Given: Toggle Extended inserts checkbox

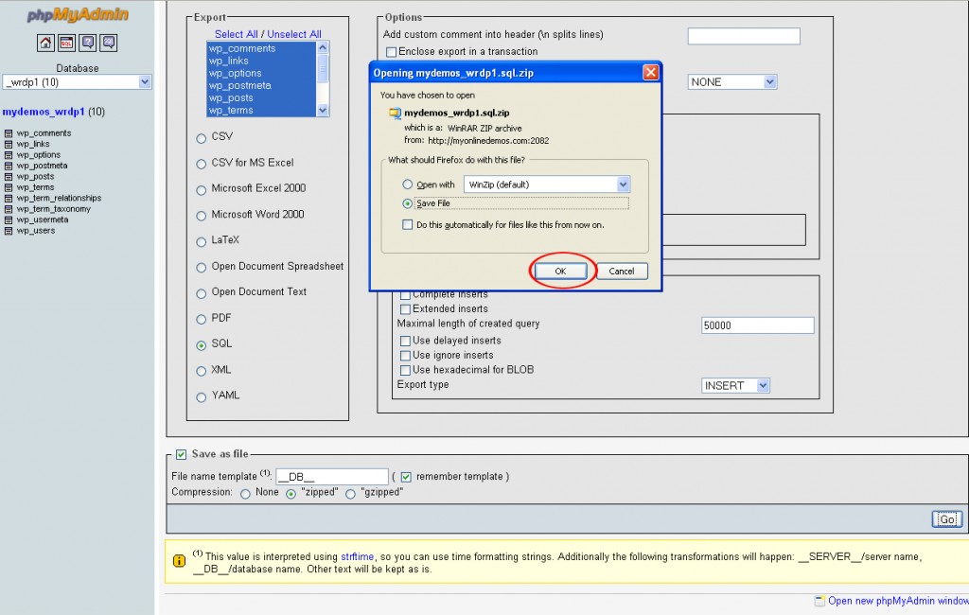Looking at the screenshot, I should point(405,309).
